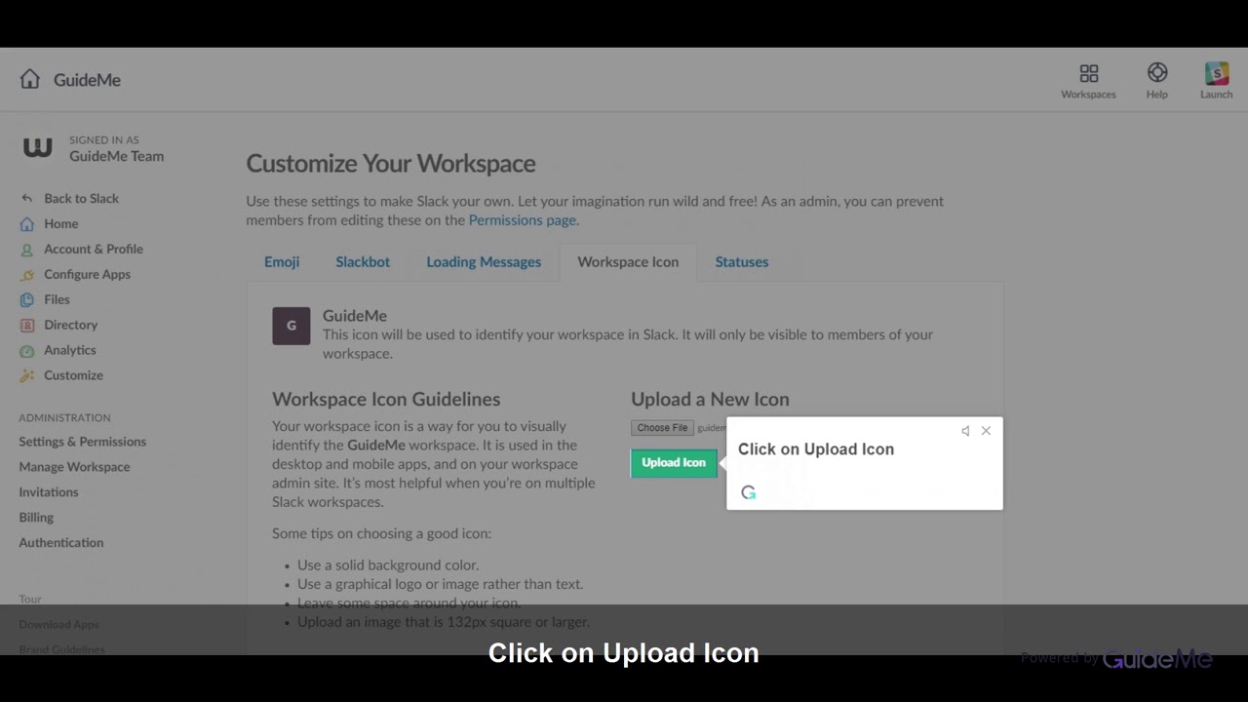Open the Workspaces grid icon
Image resolution: width=1248 pixels, height=702 pixels.
[x=1088, y=73]
